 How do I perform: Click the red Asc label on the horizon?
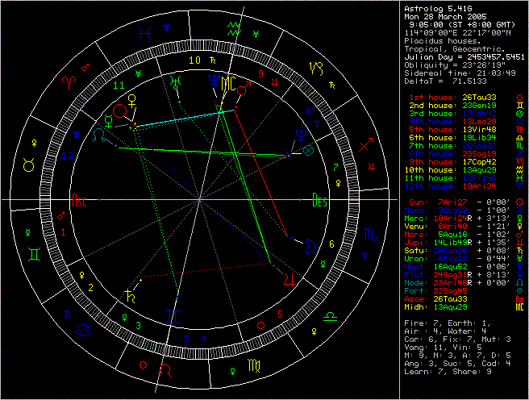[x=80, y=199]
